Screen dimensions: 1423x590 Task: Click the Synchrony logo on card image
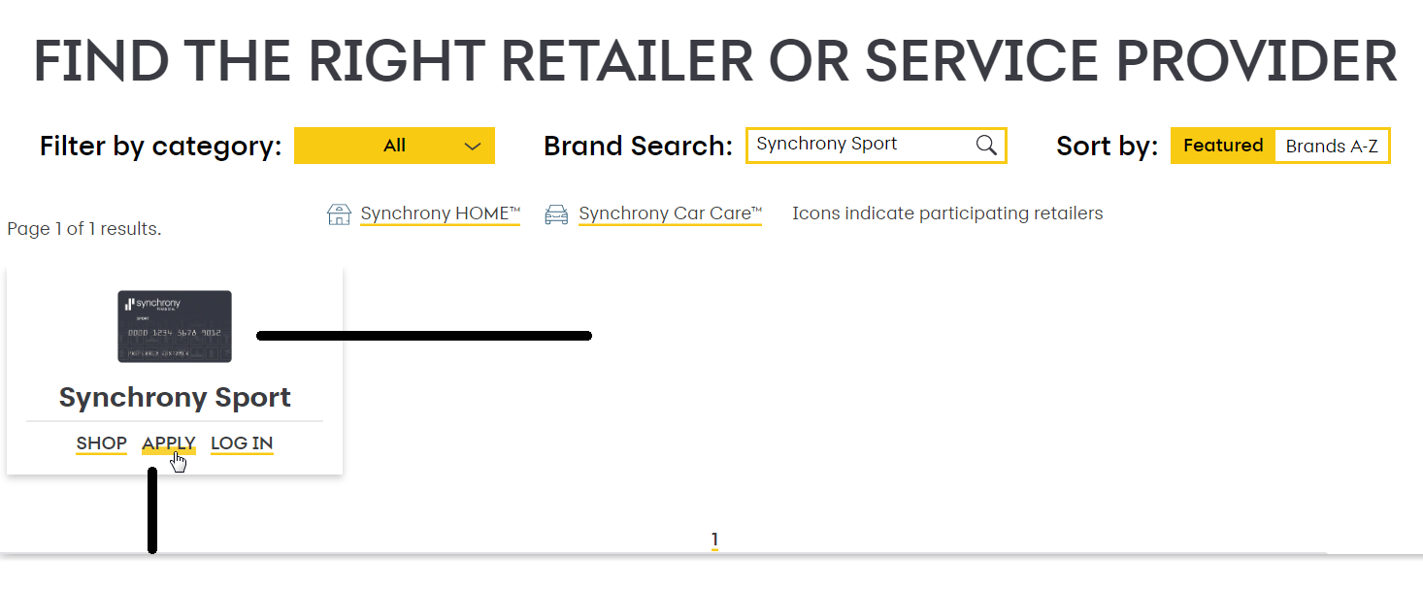[x=153, y=304]
